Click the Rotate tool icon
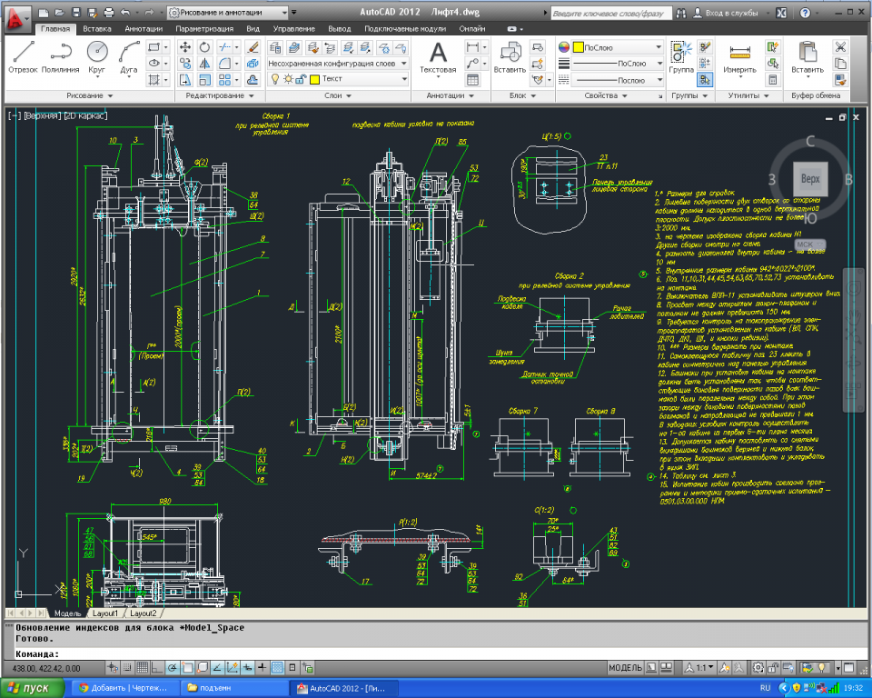Screen dimensions: 872x698 point(204,47)
